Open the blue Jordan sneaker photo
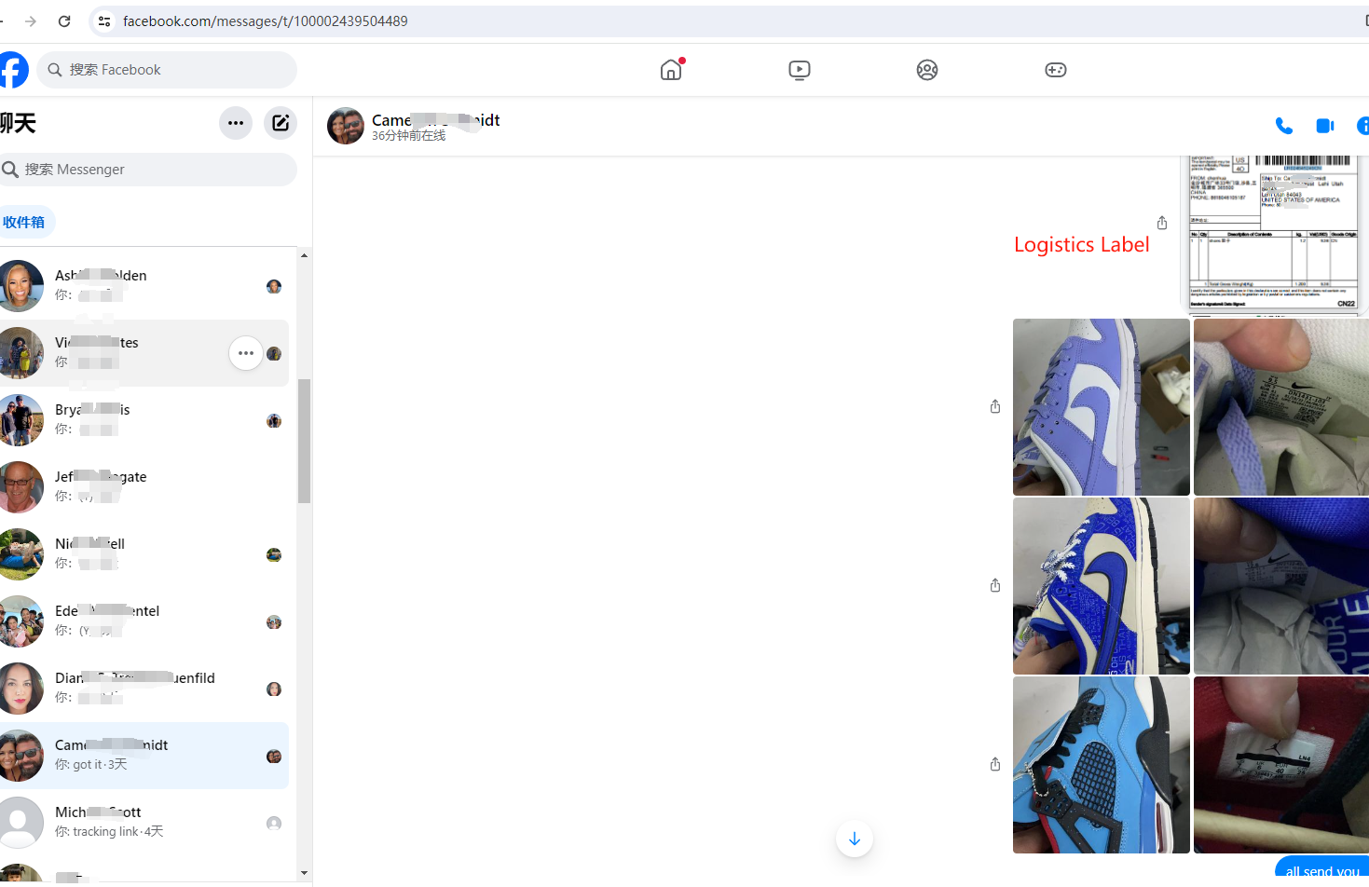The image size is (1369, 887). [1101, 765]
